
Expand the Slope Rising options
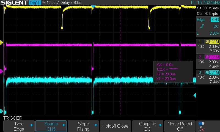tap(83, 126)
